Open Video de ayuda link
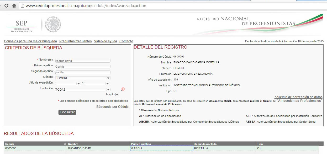 (x=106, y=41)
